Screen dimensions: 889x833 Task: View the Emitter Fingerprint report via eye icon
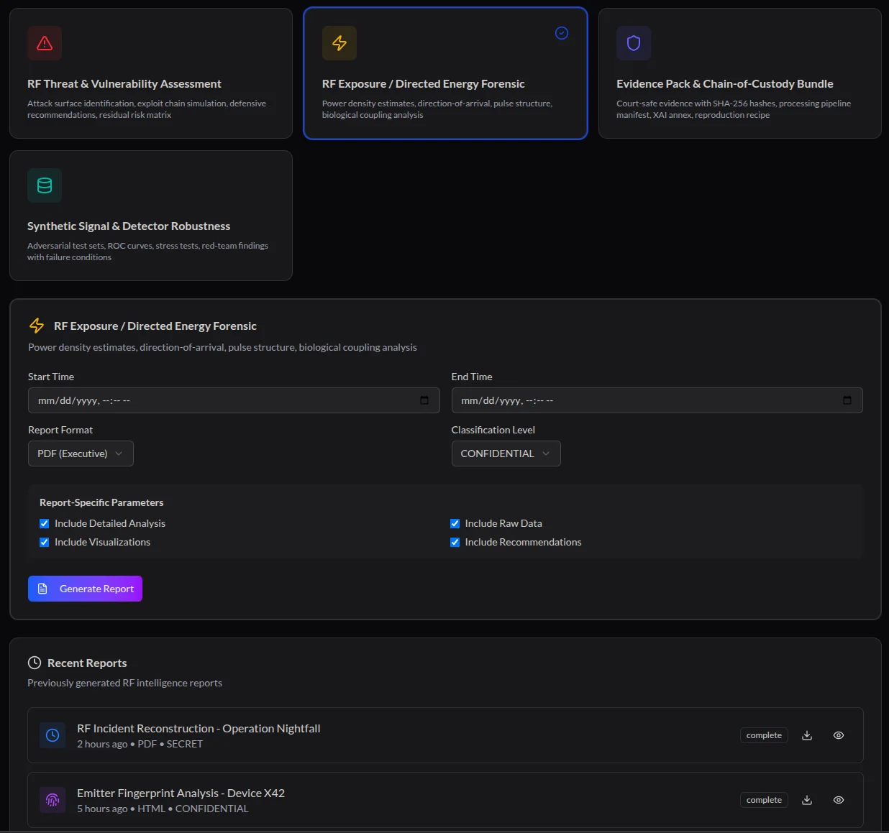[839, 800]
